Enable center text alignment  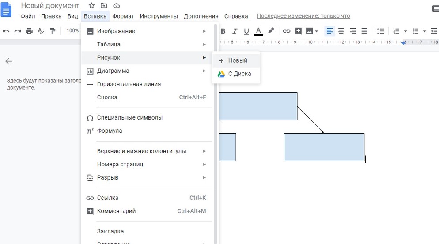click(x=341, y=31)
